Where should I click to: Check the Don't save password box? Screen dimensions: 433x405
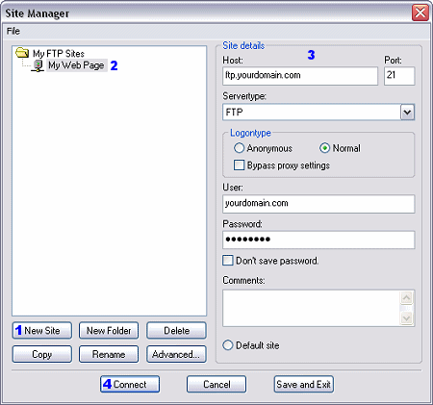pos(228,261)
